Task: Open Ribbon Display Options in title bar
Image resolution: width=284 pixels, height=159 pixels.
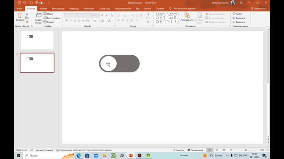Action: pyautogui.click(x=241, y=3)
